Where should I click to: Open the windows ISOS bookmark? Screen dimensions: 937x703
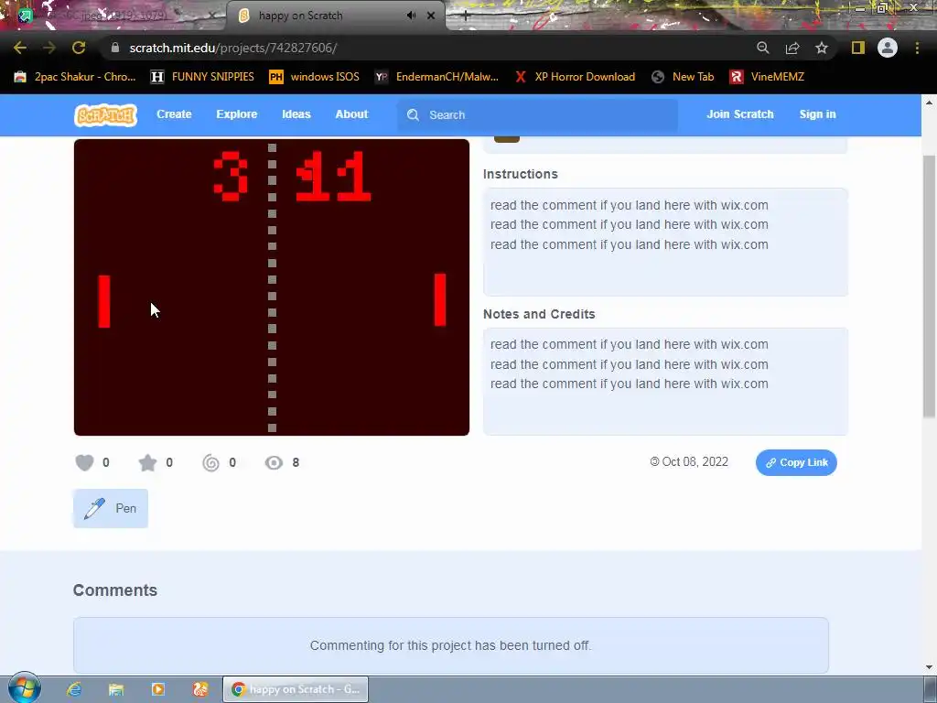coord(314,77)
